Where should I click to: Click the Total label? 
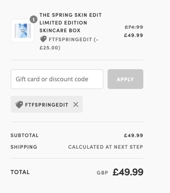pos(20,172)
